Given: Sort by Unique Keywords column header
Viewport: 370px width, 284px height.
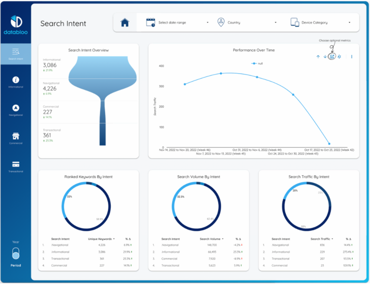Looking at the screenshot, I should click(x=101, y=239).
